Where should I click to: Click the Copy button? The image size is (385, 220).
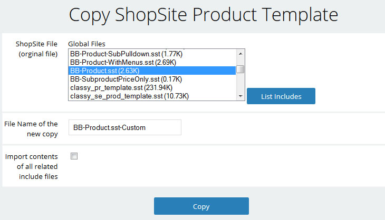(x=201, y=206)
